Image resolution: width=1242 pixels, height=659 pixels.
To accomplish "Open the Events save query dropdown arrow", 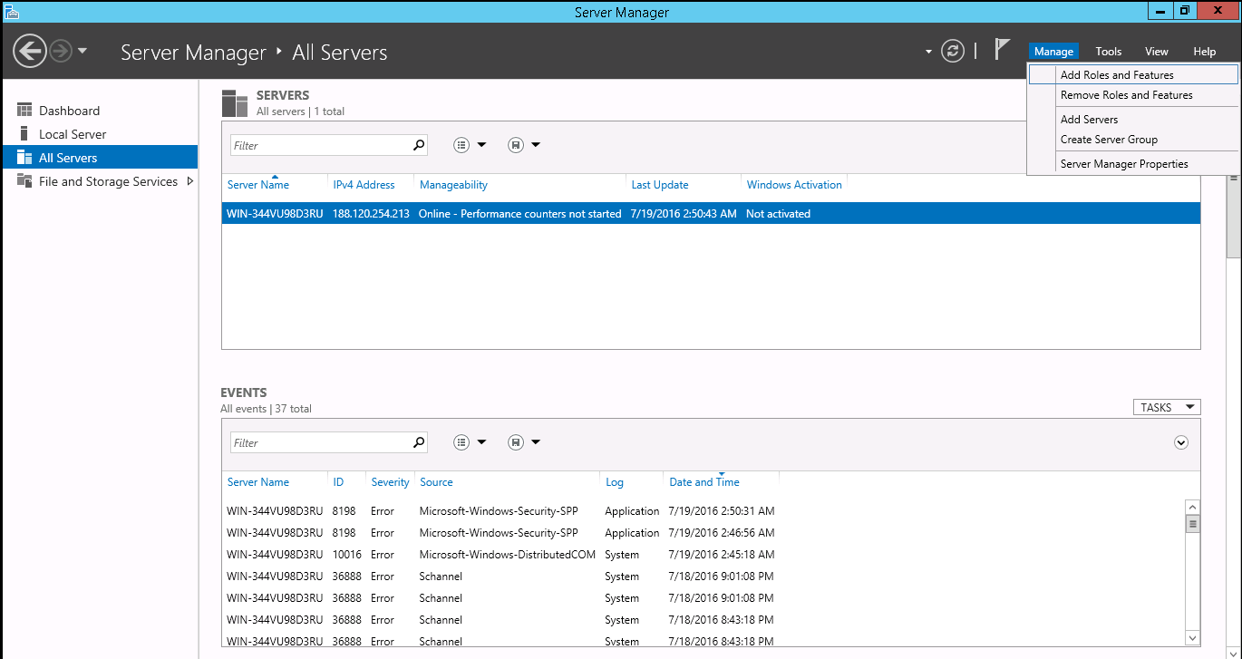I will point(536,442).
